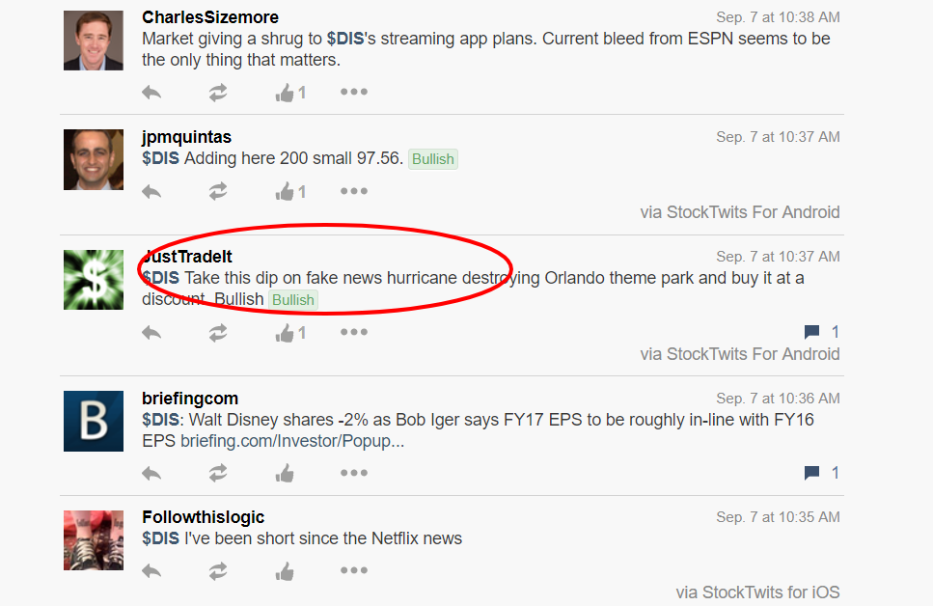Open Followthislogic username link
This screenshot has width=933, height=606.
click(203, 517)
